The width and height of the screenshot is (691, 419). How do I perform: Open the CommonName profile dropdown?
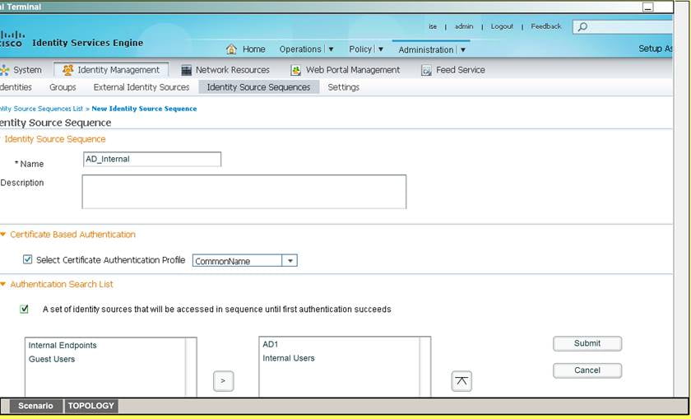(x=289, y=261)
